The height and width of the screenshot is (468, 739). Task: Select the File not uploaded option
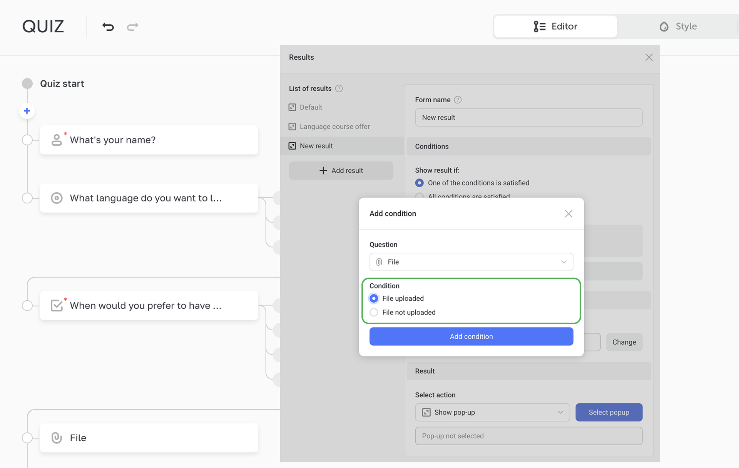point(374,312)
